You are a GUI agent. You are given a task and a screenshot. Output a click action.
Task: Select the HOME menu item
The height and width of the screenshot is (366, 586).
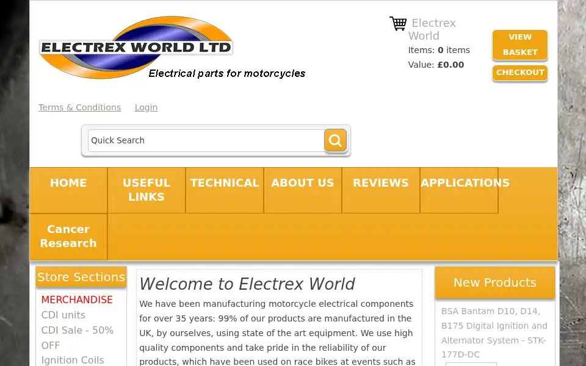[x=68, y=190]
